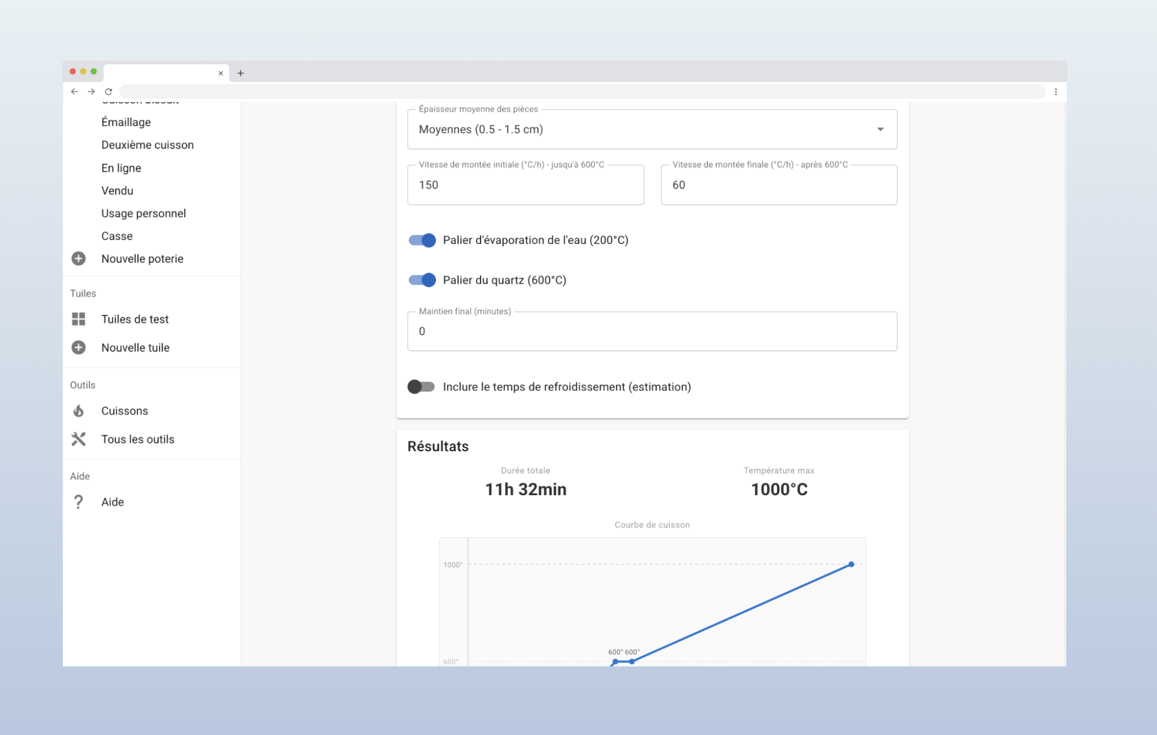Click the plus icon beside Nouvelle tuile
The height and width of the screenshot is (735, 1157).
click(79, 348)
